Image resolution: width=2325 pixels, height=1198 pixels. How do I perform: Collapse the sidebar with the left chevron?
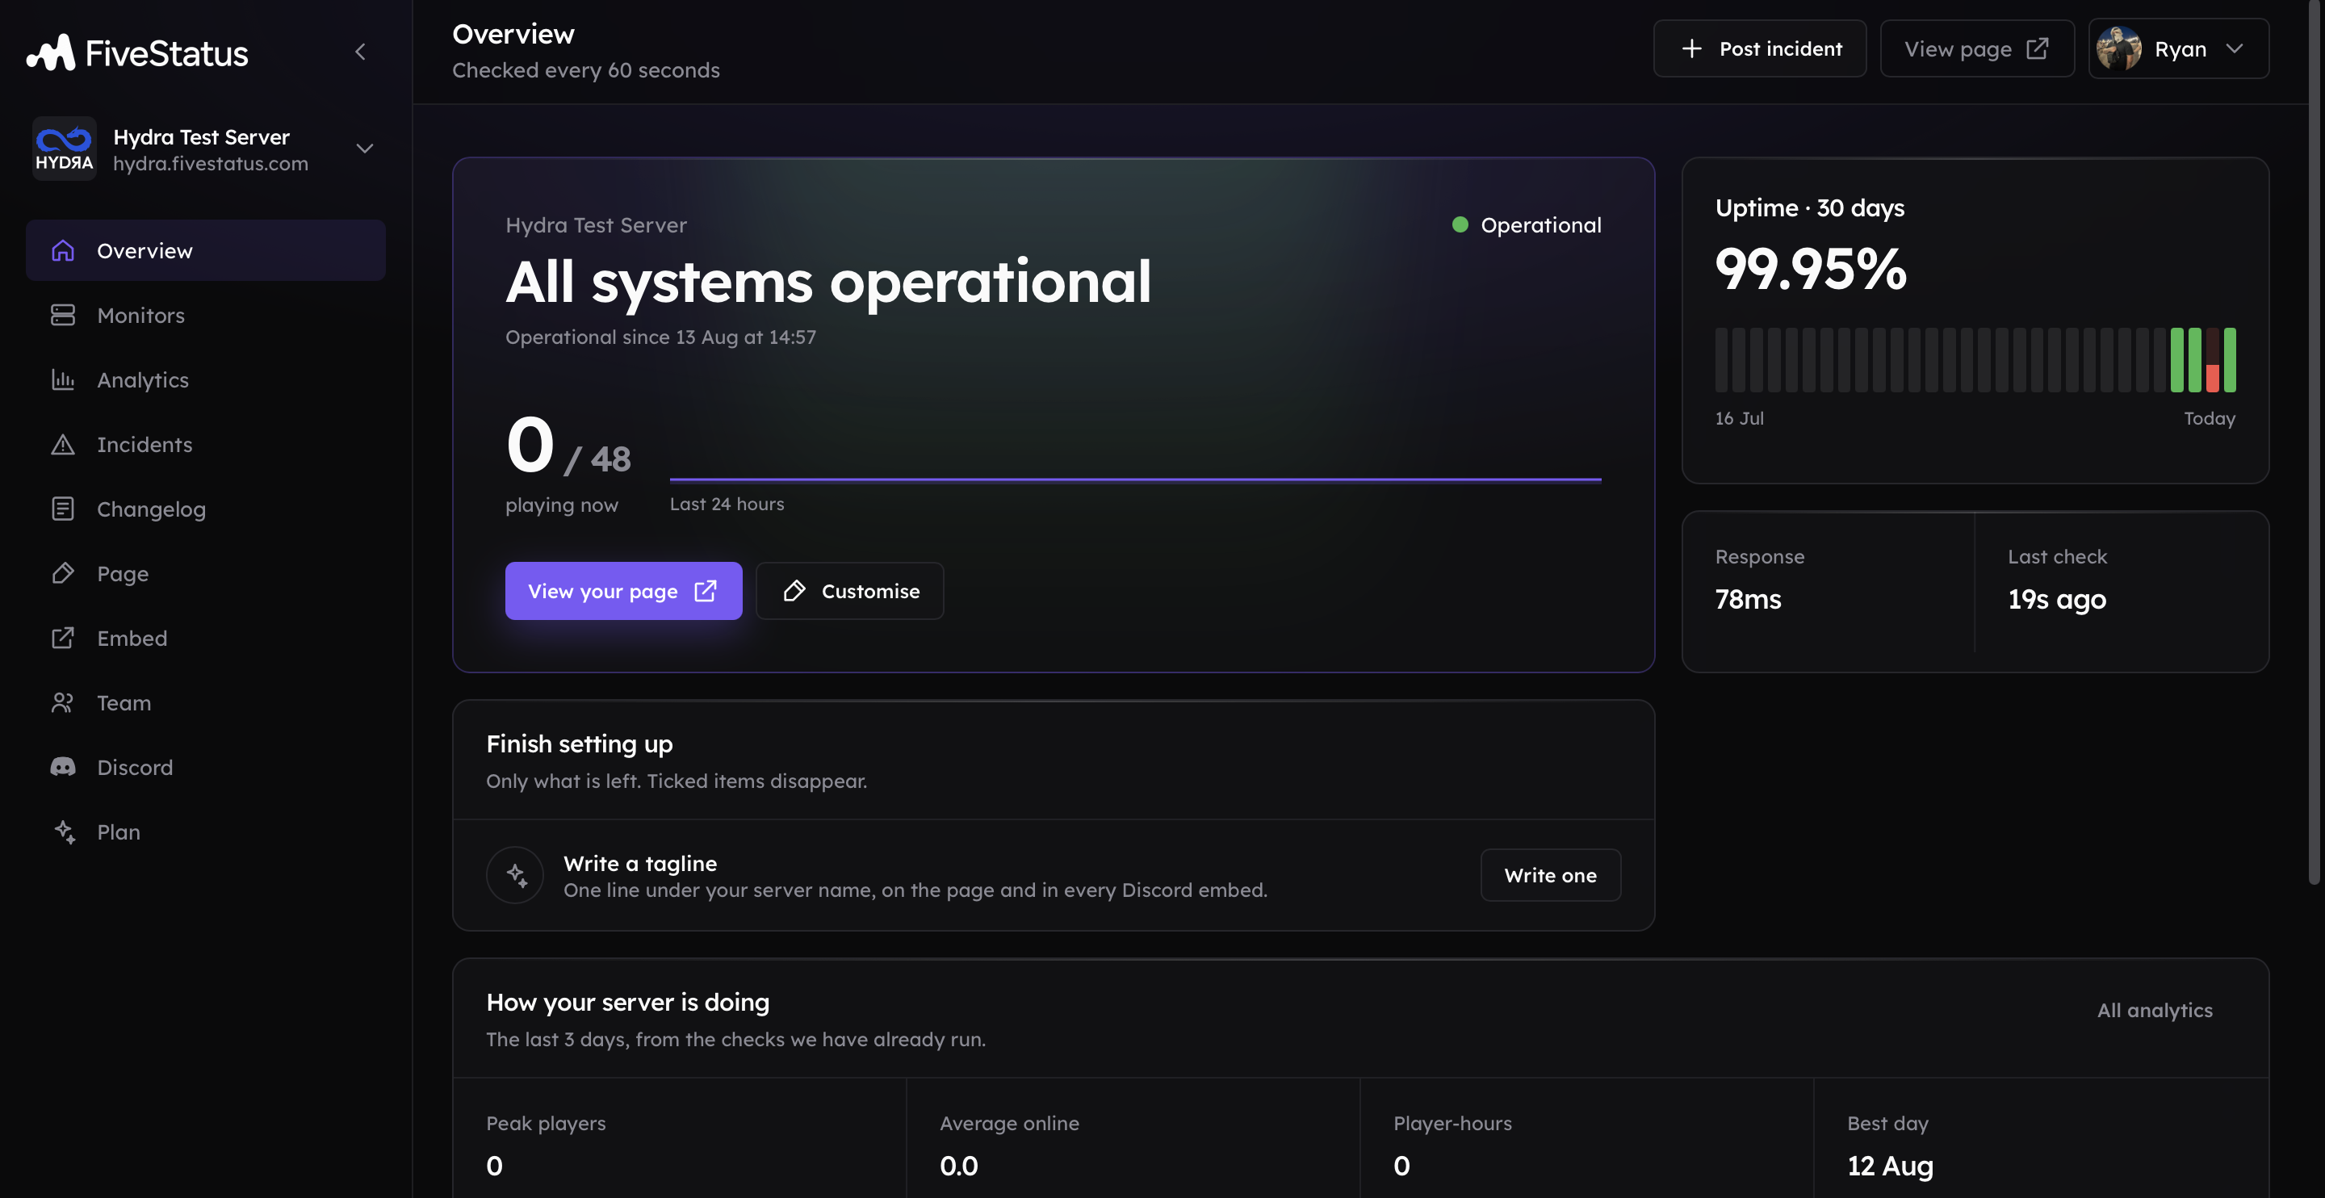[x=360, y=52]
